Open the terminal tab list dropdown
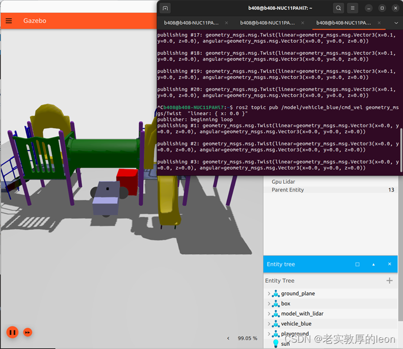Viewport: 403px width, 349px height. tap(396, 23)
